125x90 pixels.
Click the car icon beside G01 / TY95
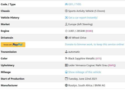[66, 4]
